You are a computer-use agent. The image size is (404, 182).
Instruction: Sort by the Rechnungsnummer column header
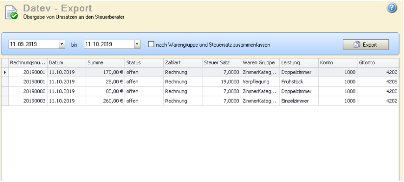point(28,63)
